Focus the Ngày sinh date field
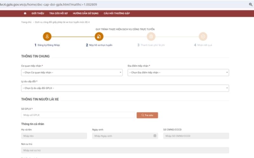 [x=125, y=136]
